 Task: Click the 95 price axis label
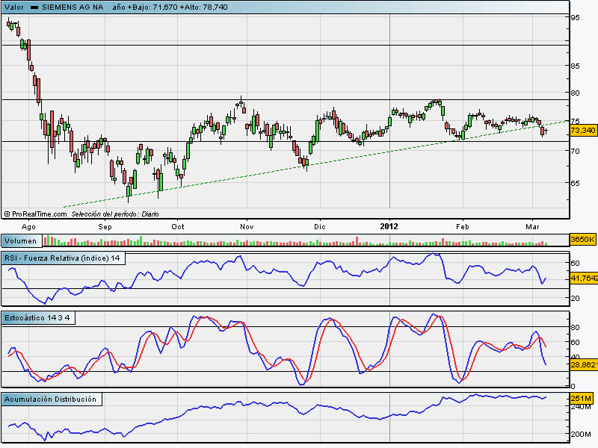[575, 17]
